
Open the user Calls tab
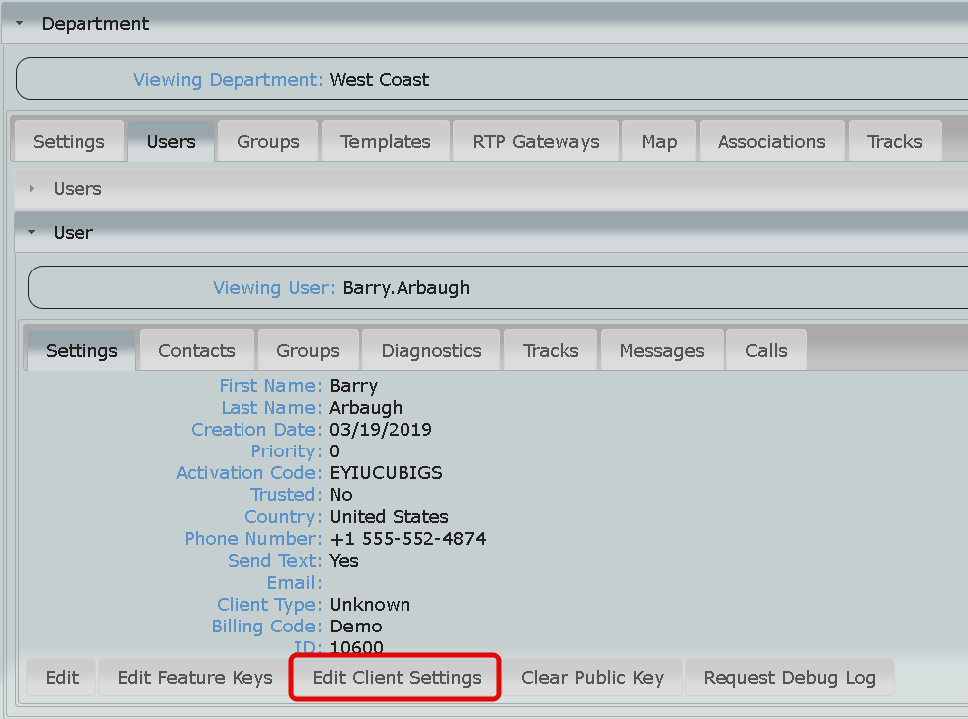point(766,351)
